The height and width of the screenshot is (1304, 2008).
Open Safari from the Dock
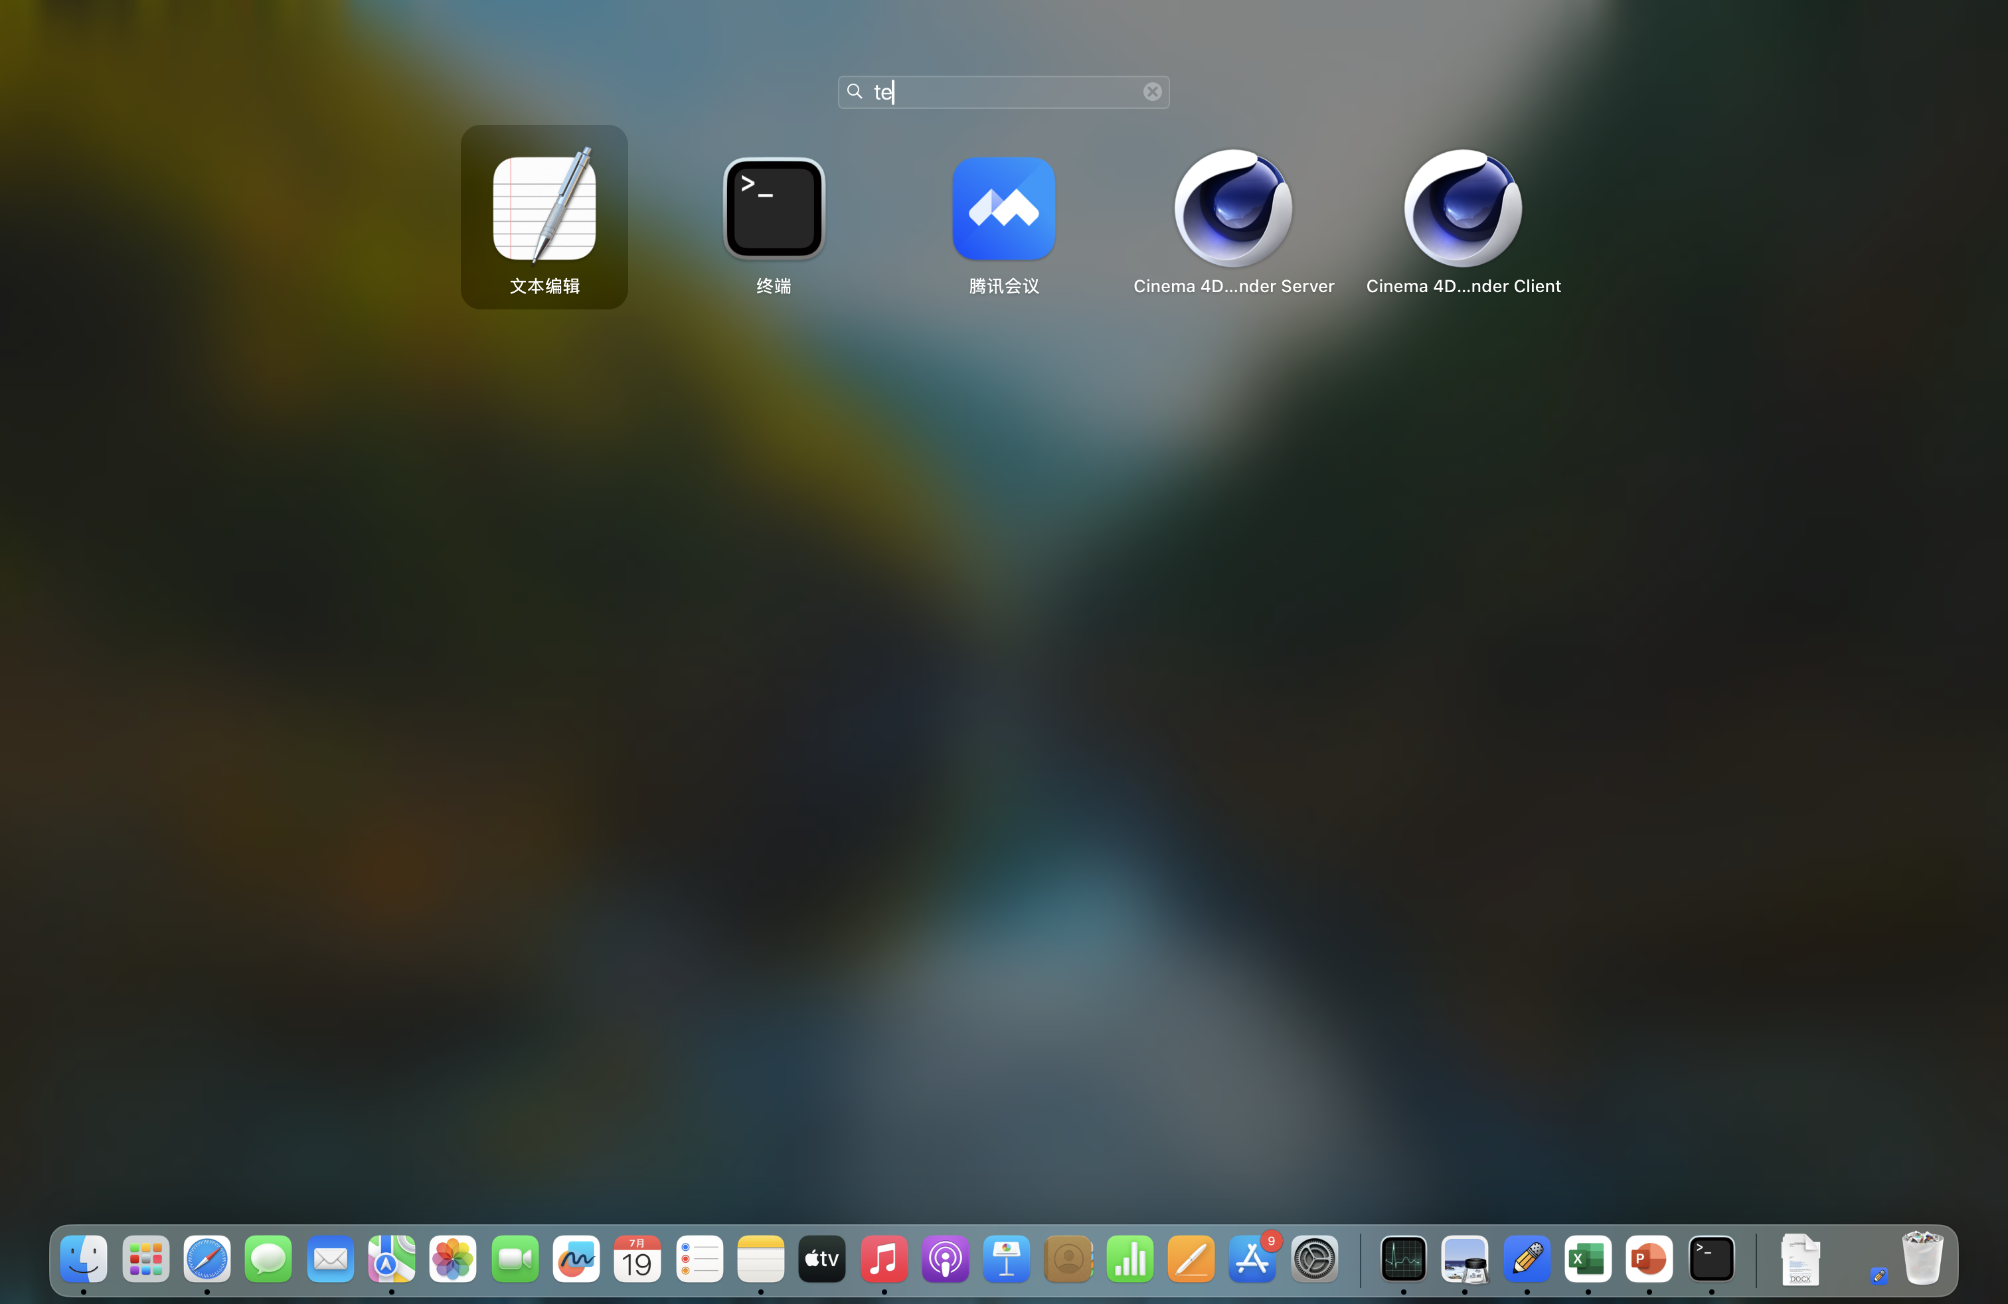pyautogui.click(x=207, y=1260)
